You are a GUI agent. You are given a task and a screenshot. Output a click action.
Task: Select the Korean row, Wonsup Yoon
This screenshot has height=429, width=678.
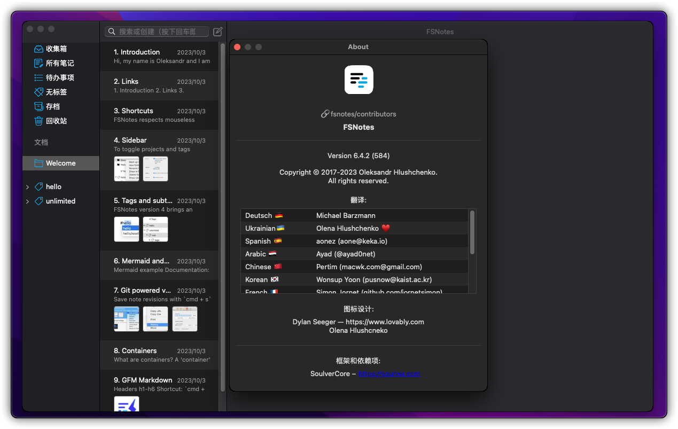pos(355,279)
